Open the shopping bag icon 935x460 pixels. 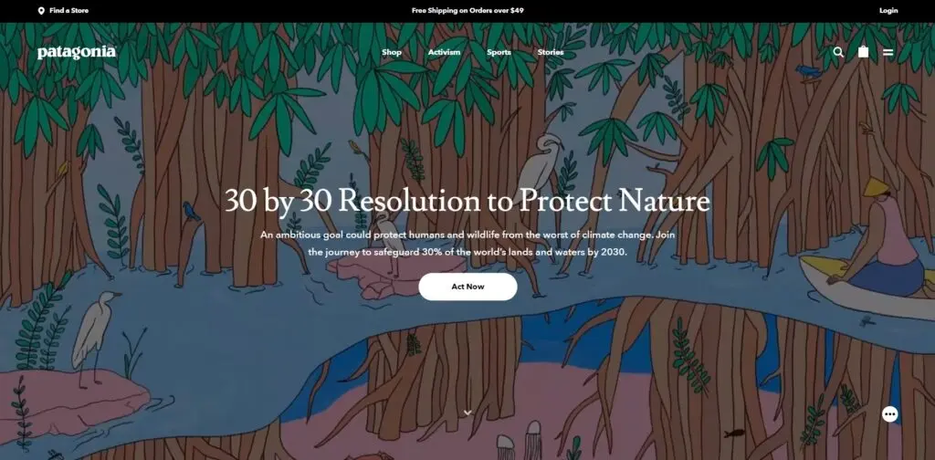[x=864, y=52]
